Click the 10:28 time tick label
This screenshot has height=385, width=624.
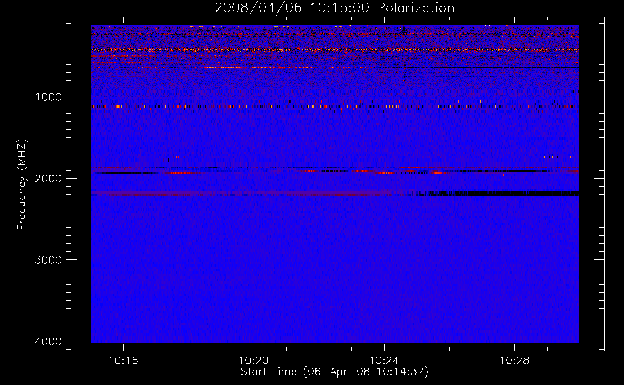(x=514, y=361)
